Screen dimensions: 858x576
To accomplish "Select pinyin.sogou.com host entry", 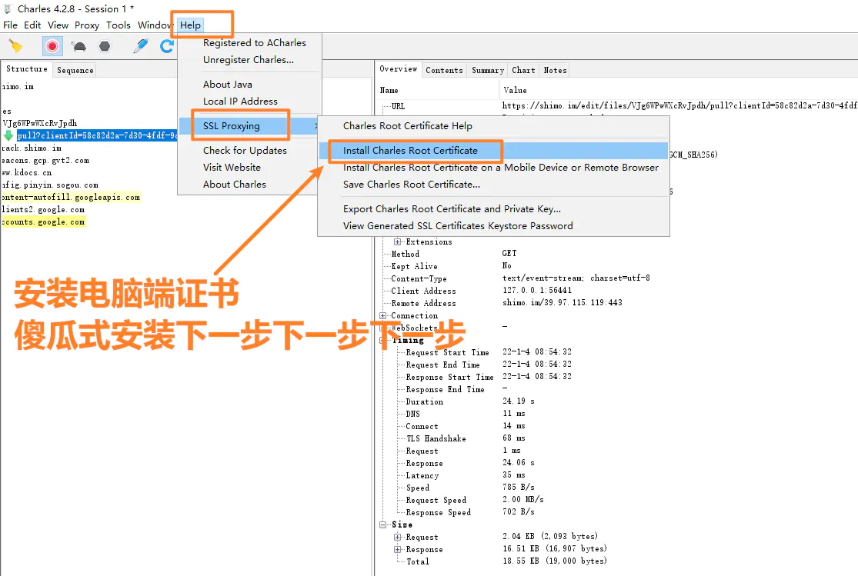I will (50, 185).
